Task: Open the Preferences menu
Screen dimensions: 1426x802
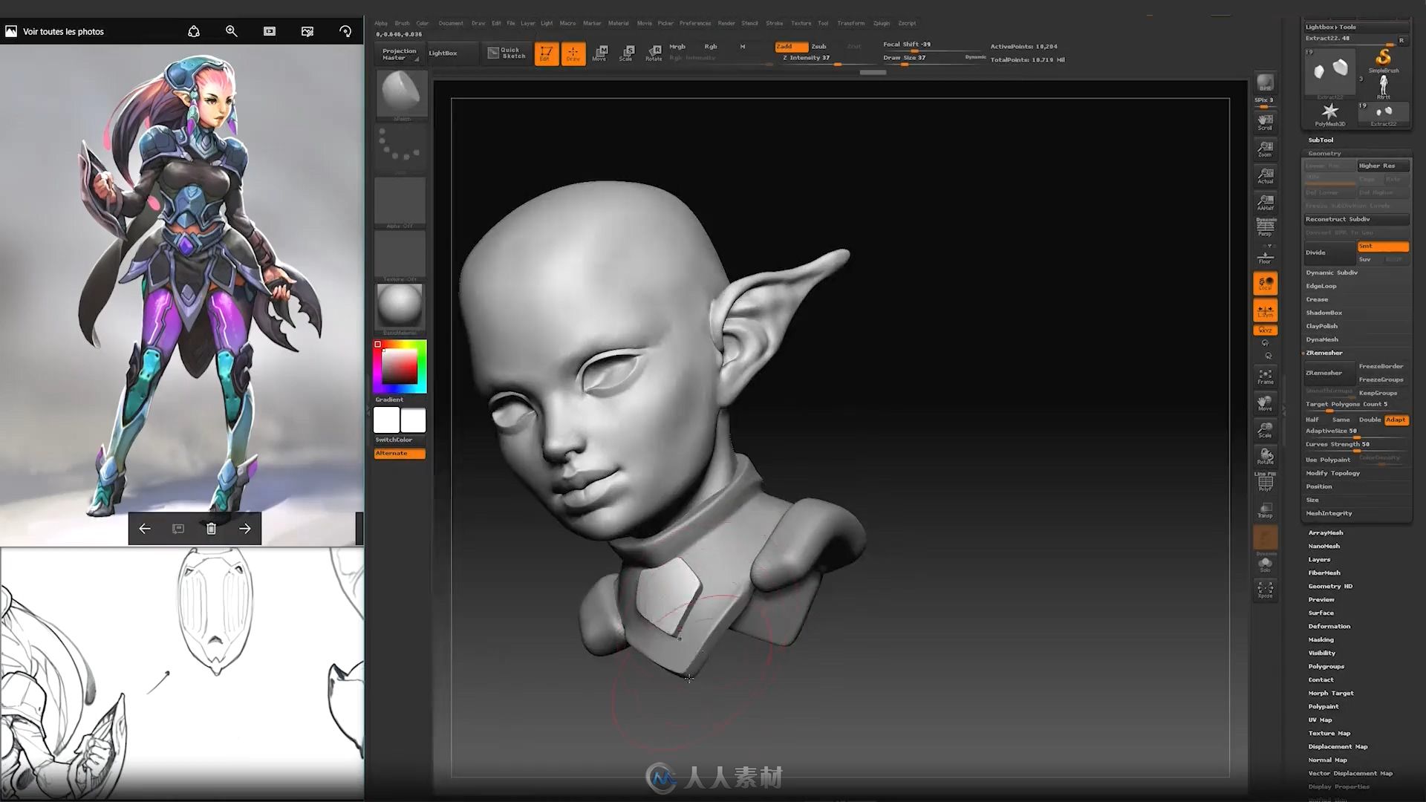Action: click(x=694, y=23)
